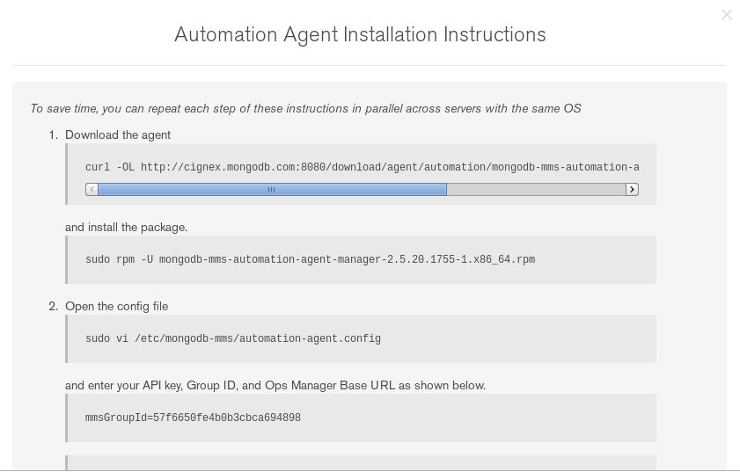Click the scrollbar left arrow under curl command
This screenshot has height=472, width=740.
point(92,190)
